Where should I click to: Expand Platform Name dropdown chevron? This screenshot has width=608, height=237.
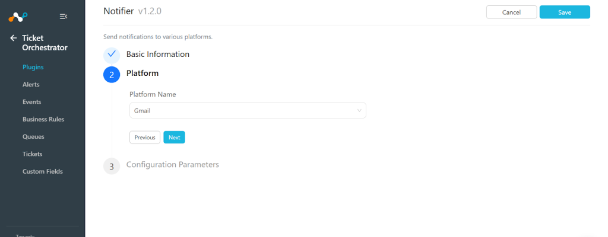point(359,110)
